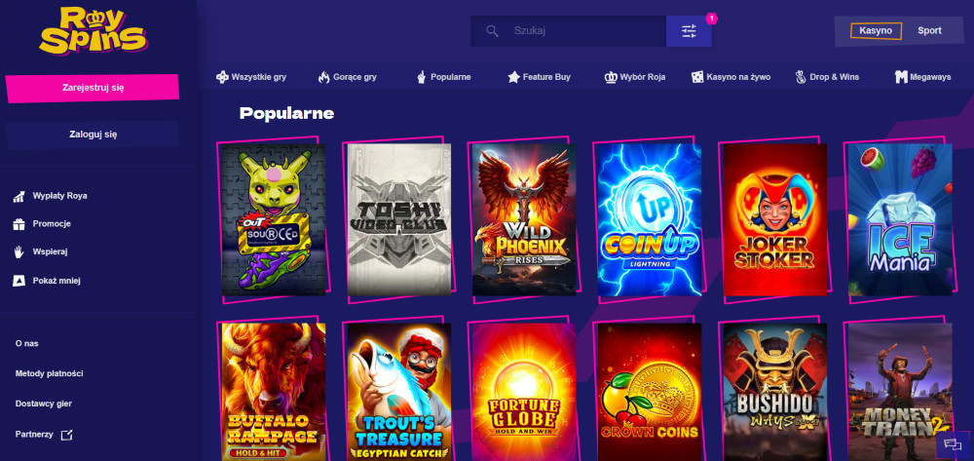Click the Wspieraj hand icon
The width and height of the screenshot is (974, 461).
(x=19, y=251)
